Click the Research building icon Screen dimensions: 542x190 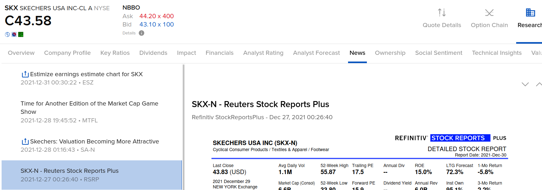pos(530,13)
